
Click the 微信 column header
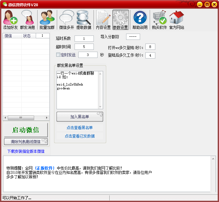pyautogui.click(x=12, y=36)
